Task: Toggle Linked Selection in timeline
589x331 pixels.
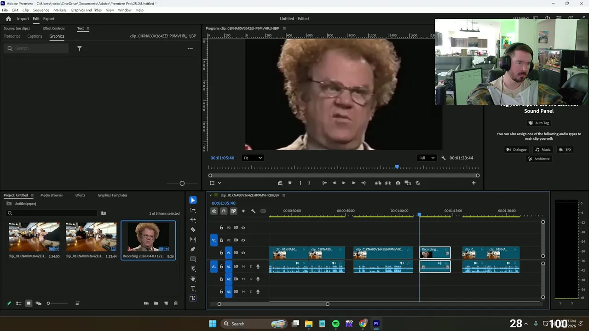Action: 233,211
